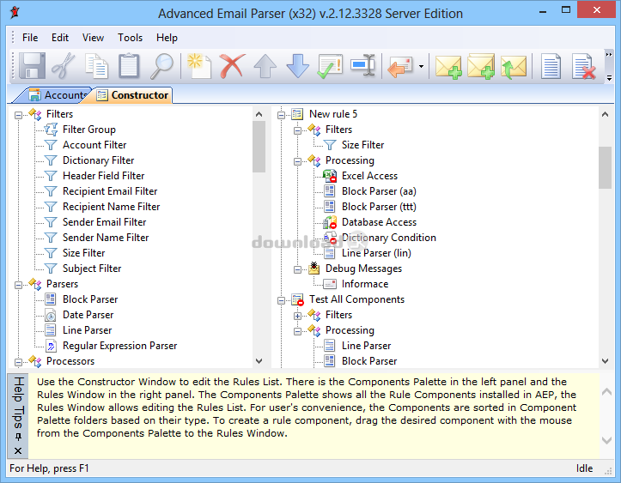Click the Move Up arrow icon
This screenshot has width=621, height=483.
[x=265, y=66]
